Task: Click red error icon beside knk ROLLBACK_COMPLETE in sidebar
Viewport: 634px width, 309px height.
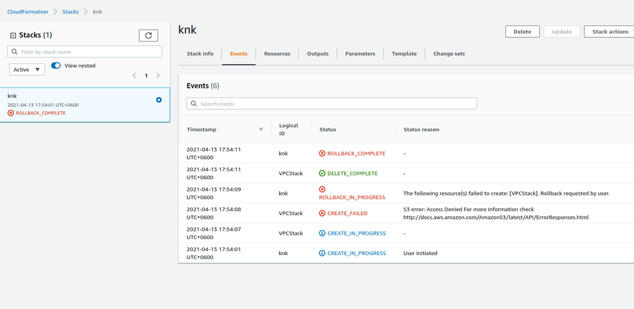Action: pos(11,113)
